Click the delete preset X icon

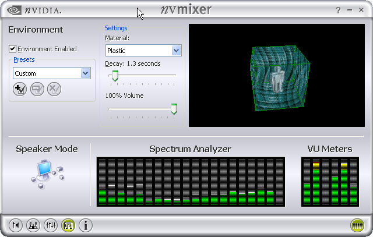[x=54, y=89]
